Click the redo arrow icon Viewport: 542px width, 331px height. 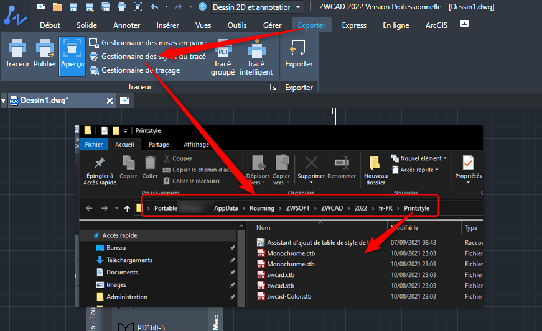tap(179, 7)
